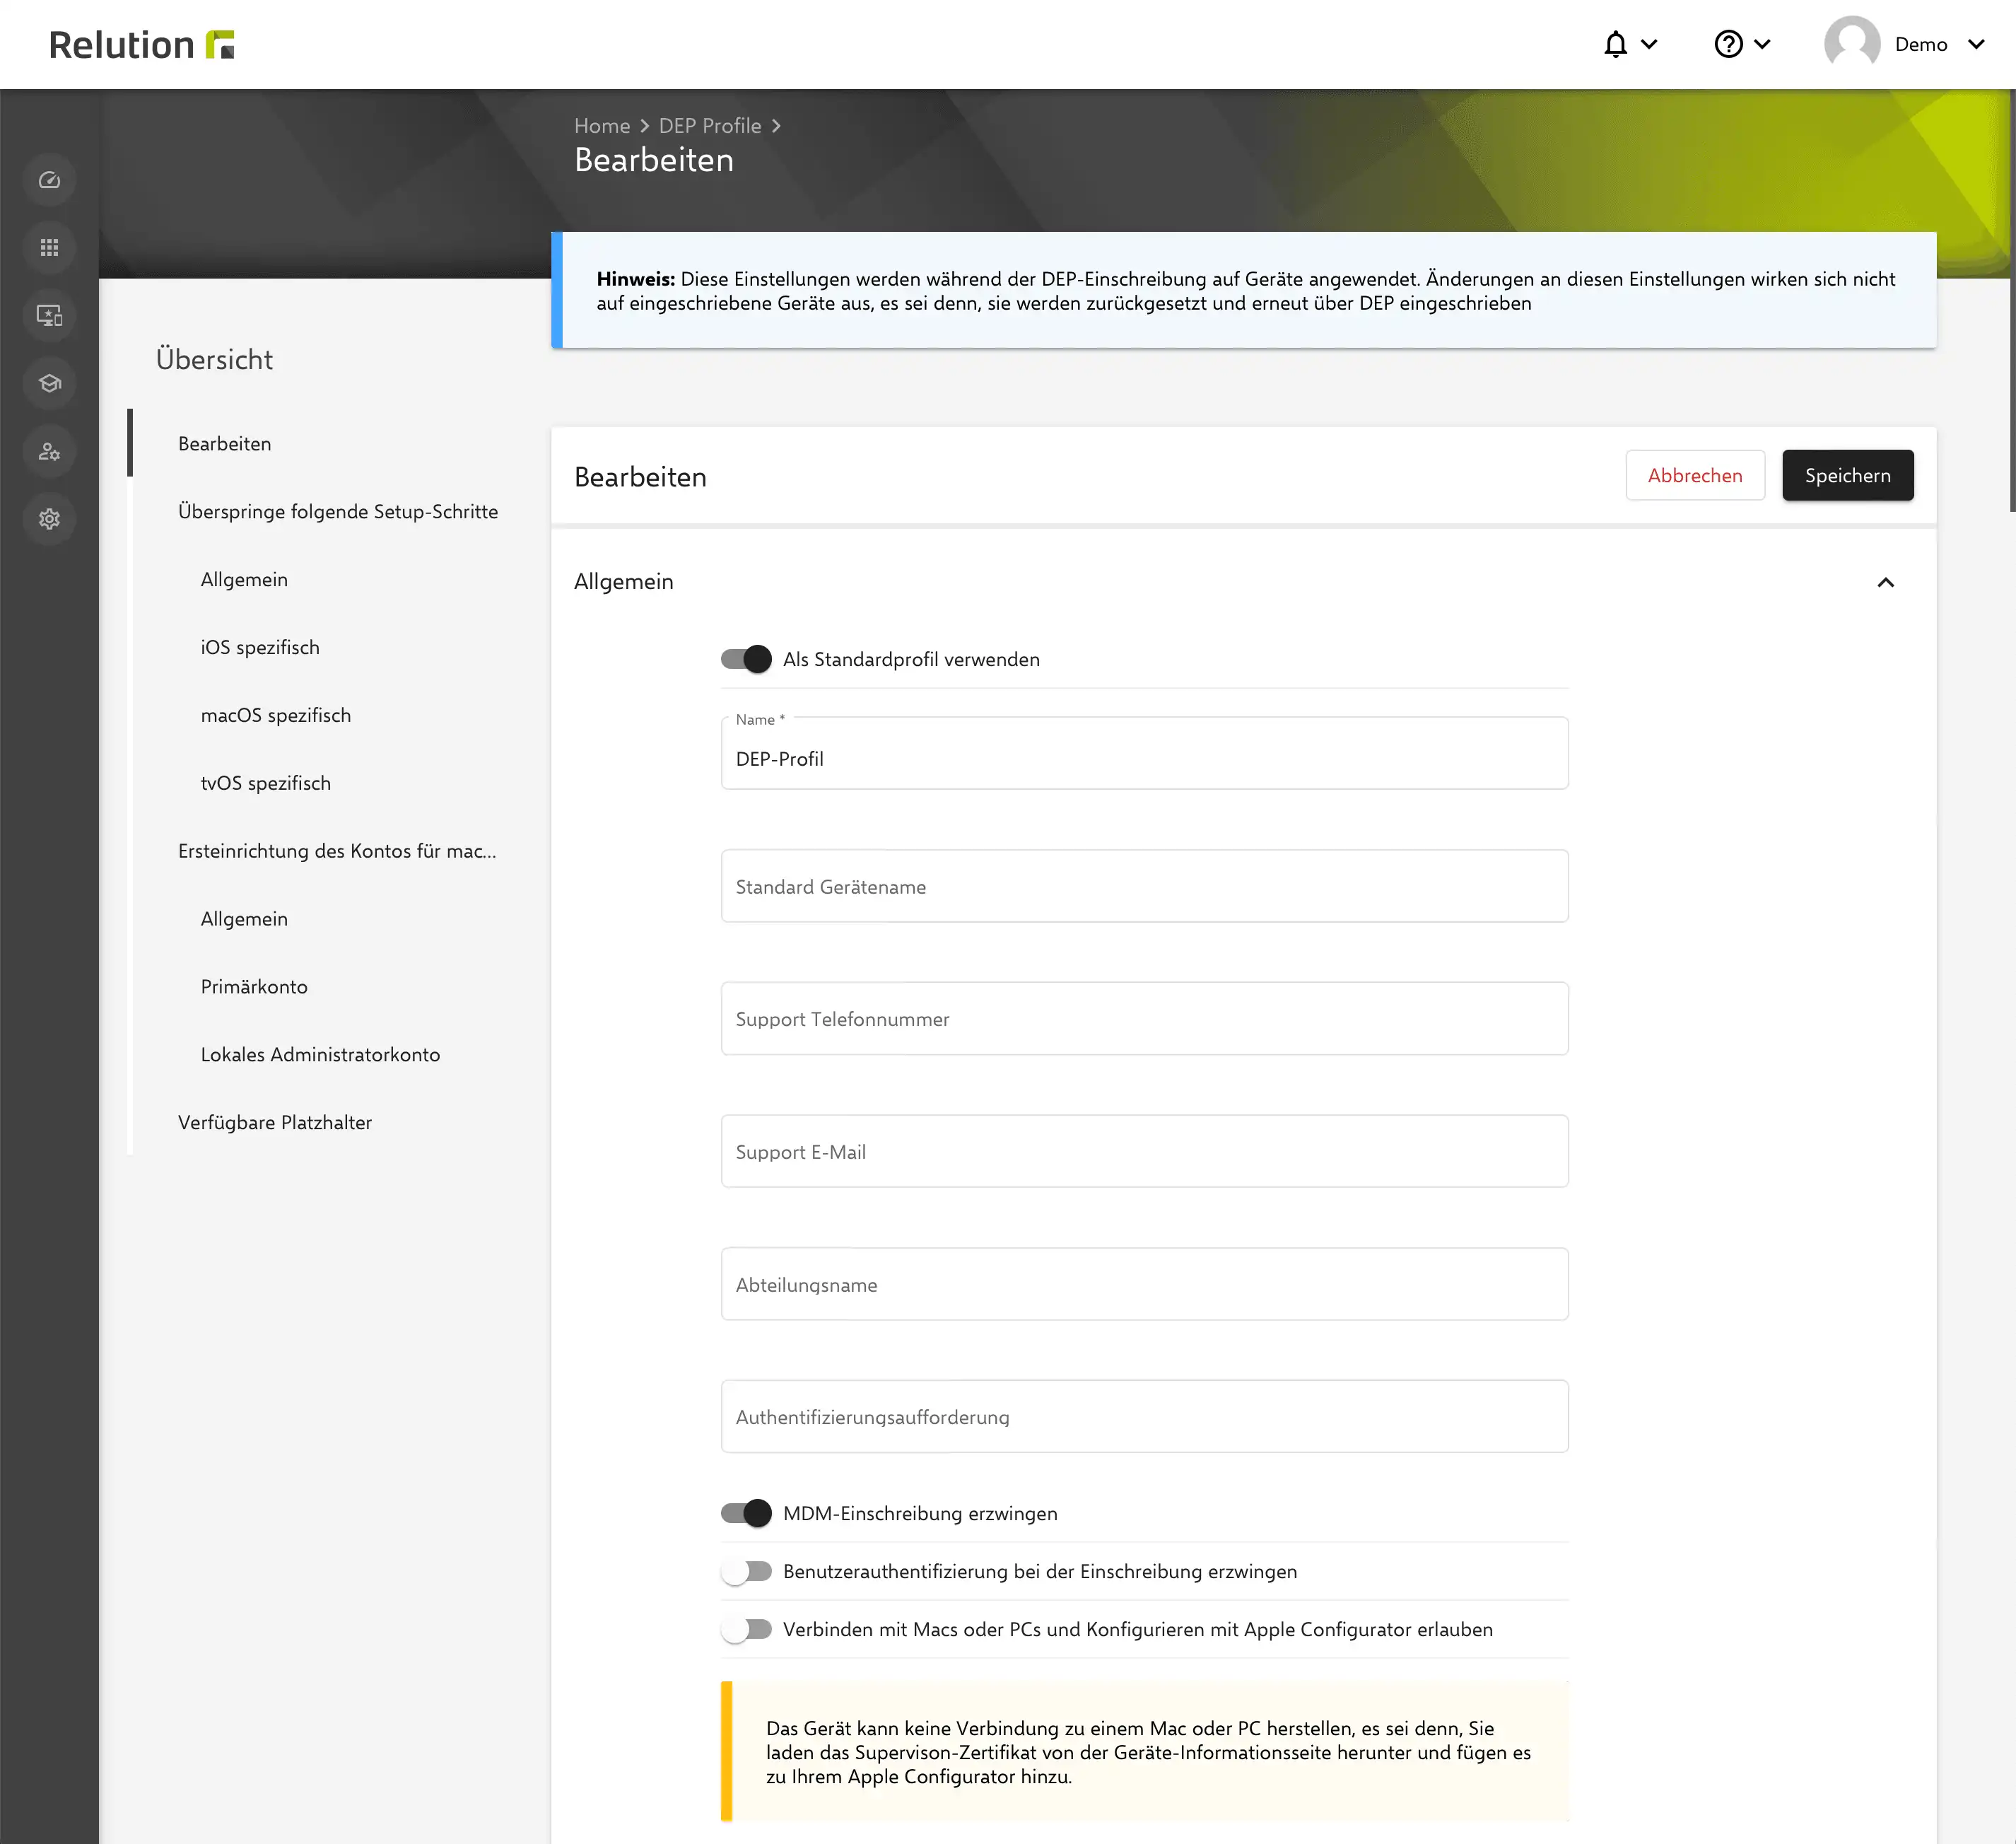Click the help question mark icon

point(1728,44)
